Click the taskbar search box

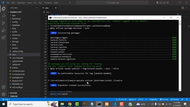33,104
